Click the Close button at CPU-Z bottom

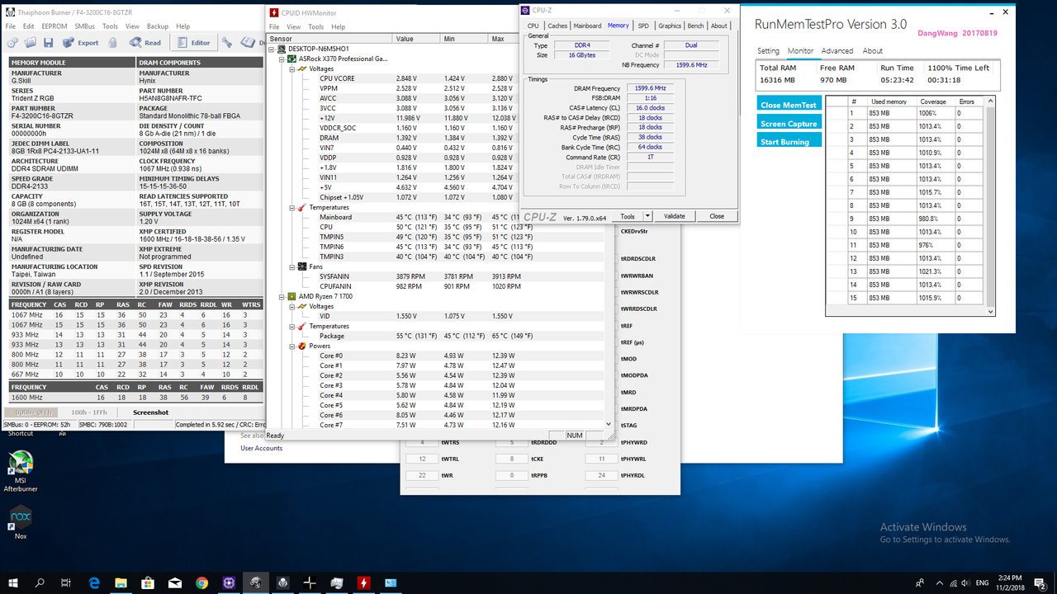(x=716, y=216)
